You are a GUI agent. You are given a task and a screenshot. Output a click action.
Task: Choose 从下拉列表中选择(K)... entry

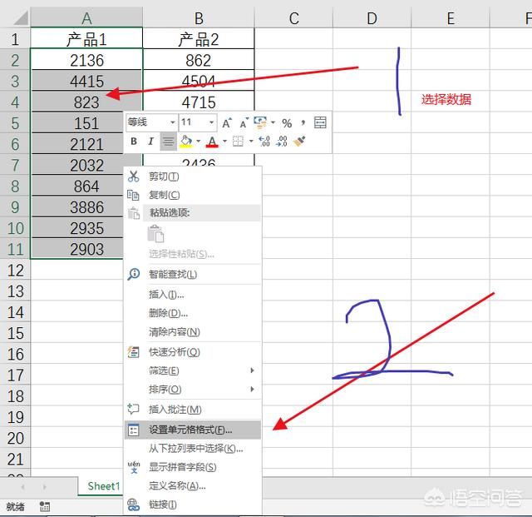click(x=193, y=449)
